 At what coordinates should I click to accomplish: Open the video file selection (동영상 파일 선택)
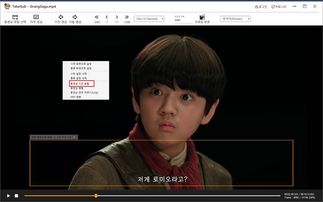15,19
